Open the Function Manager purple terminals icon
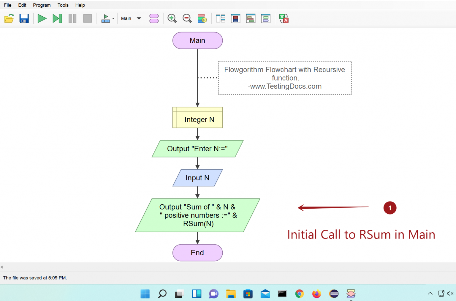 [154, 18]
